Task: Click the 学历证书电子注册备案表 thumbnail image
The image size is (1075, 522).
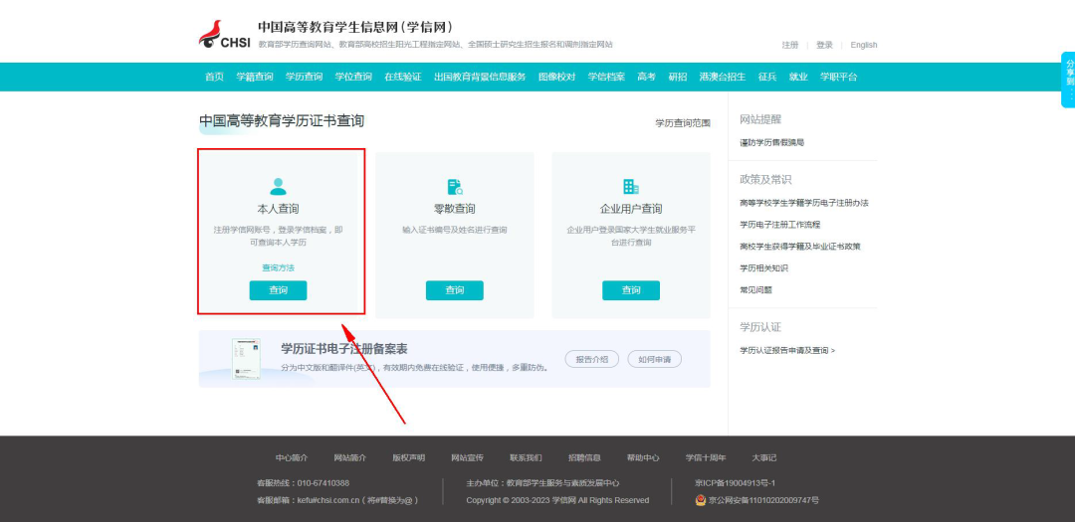Action: point(246,359)
